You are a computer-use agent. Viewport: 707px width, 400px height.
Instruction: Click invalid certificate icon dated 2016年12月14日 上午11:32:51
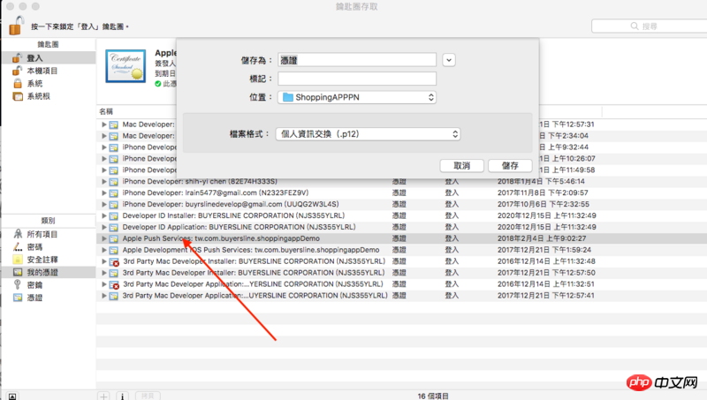114,284
